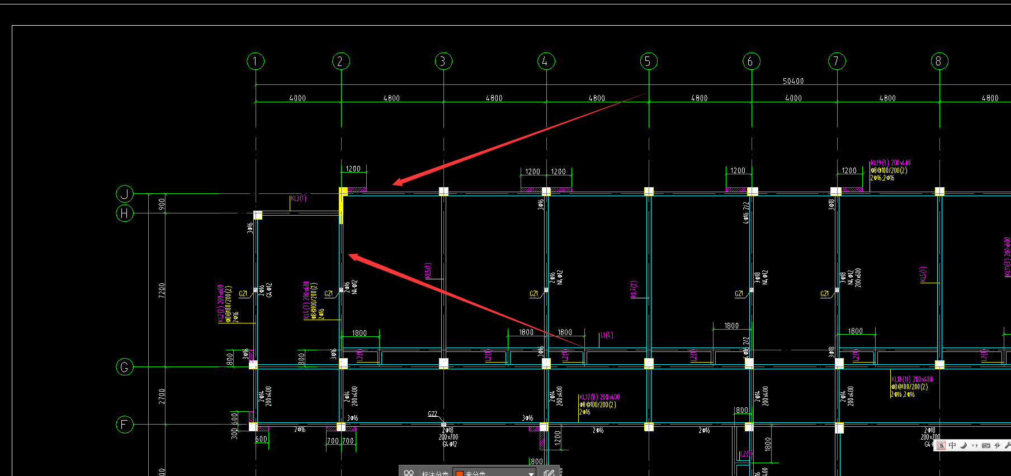Select axis bubble J on the left
This screenshot has height=476, width=1011.
pos(125,194)
